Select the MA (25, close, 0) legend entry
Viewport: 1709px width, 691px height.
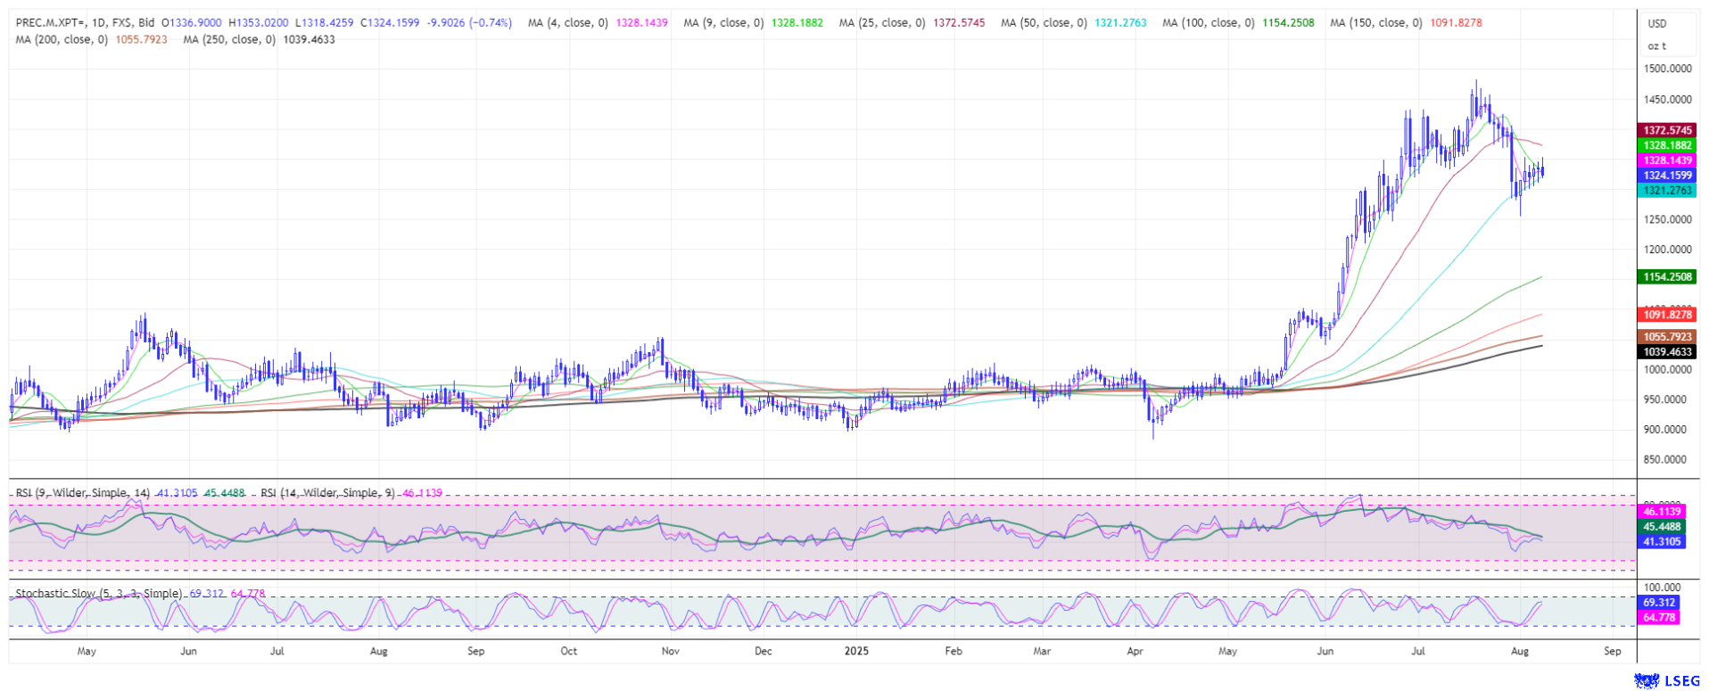click(x=883, y=23)
